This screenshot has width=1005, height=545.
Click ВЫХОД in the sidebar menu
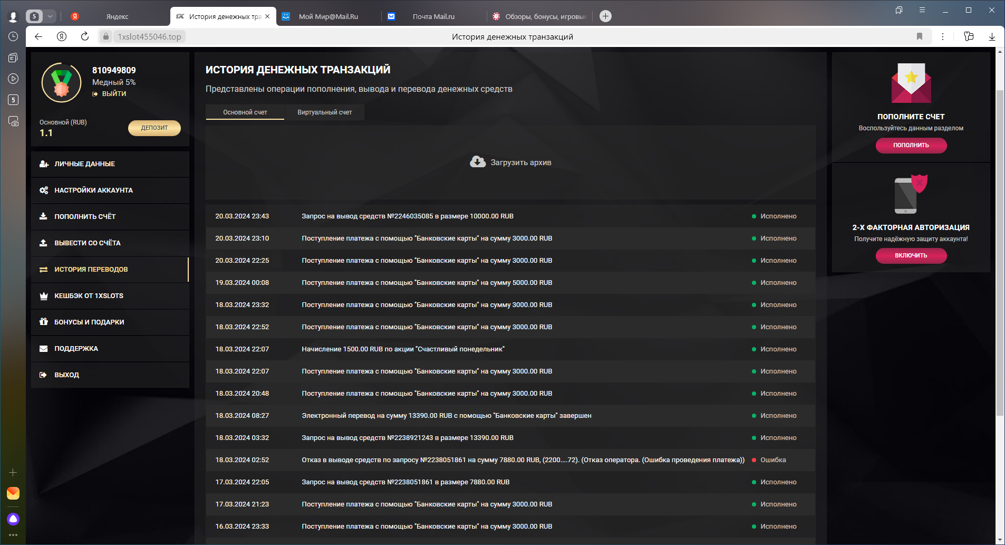tap(110, 375)
